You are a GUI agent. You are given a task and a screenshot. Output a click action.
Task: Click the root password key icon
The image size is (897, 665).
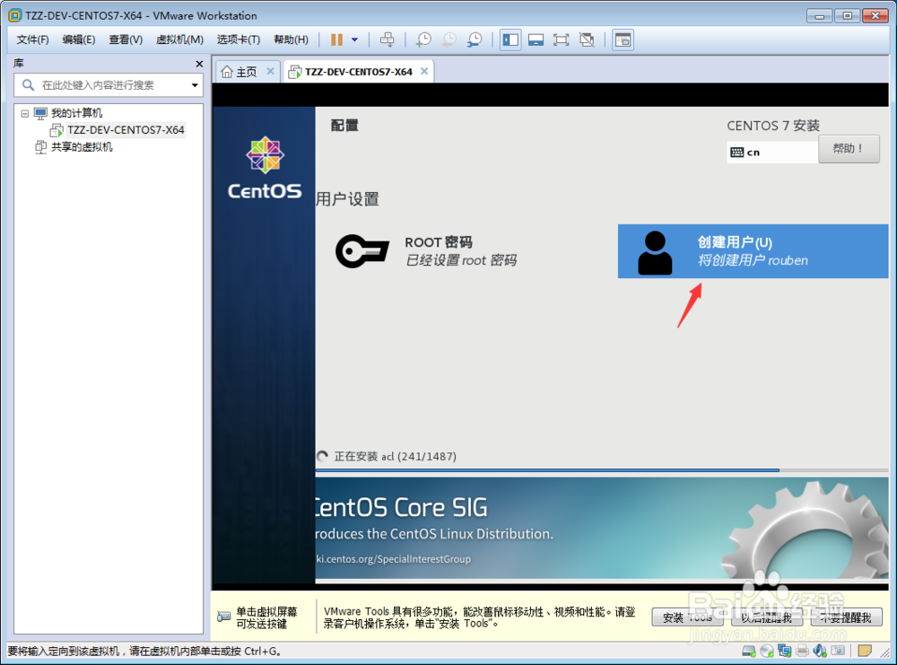pyautogui.click(x=362, y=251)
